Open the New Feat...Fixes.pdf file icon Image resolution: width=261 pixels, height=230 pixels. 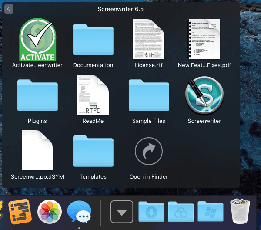coord(204,39)
